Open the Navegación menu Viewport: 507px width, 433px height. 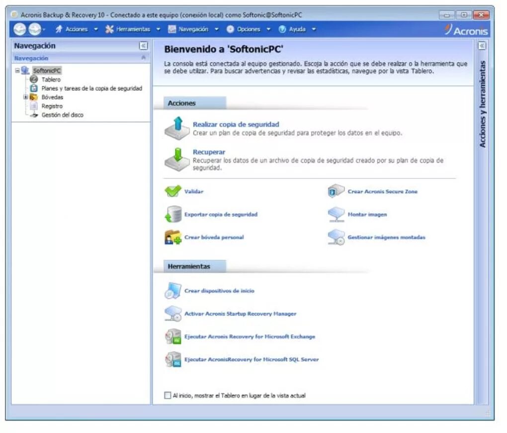[193, 29]
